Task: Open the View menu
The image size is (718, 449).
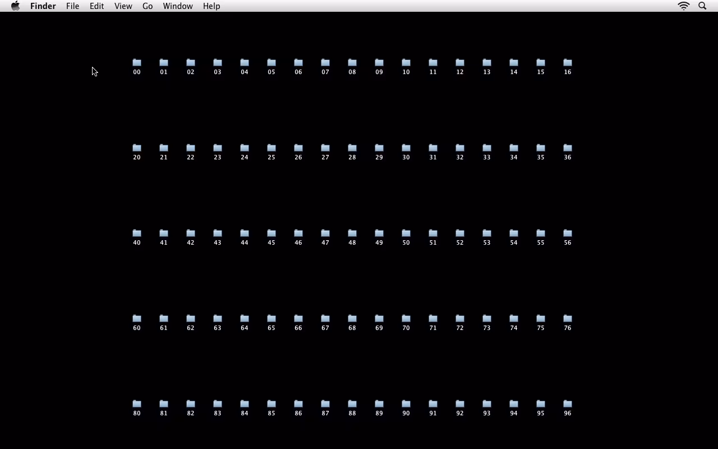Action: click(x=123, y=6)
